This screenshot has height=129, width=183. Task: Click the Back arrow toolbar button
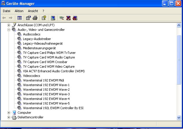4,18
